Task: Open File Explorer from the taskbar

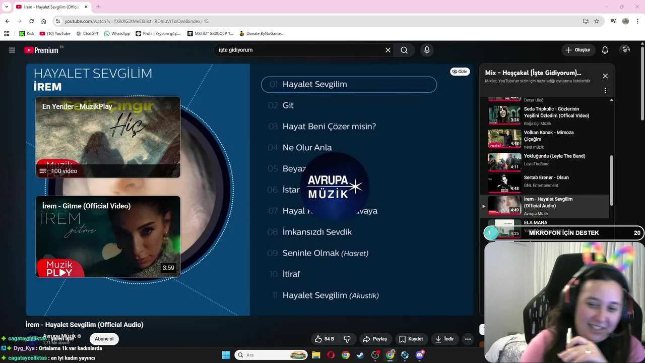Action: 316,355
